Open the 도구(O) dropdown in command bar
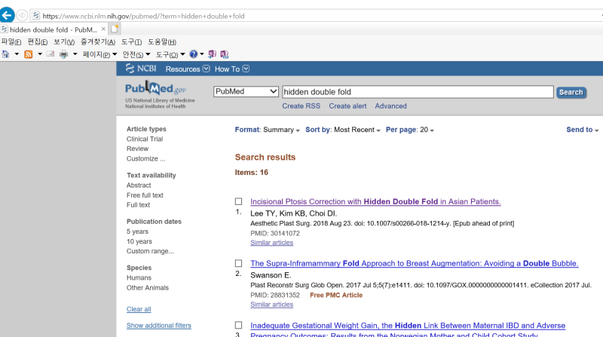603x337 pixels. (170, 54)
